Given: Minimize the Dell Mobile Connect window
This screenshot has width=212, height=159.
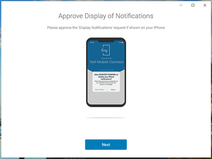Looking at the screenshot, I should [181, 5].
